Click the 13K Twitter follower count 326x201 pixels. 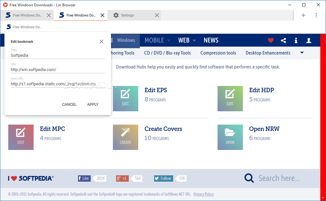click(182, 178)
